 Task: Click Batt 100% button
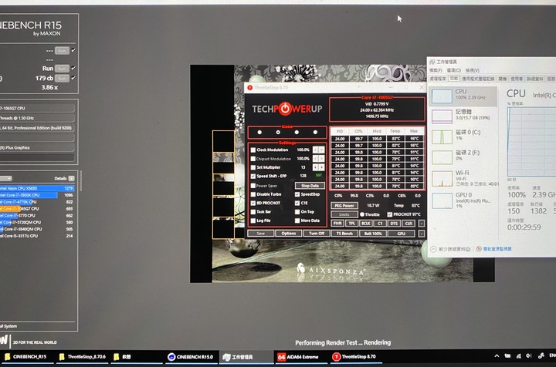(x=373, y=234)
